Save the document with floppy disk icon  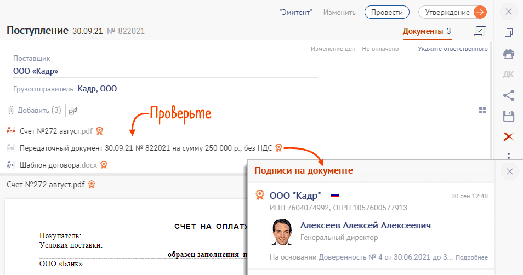click(x=509, y=116)
